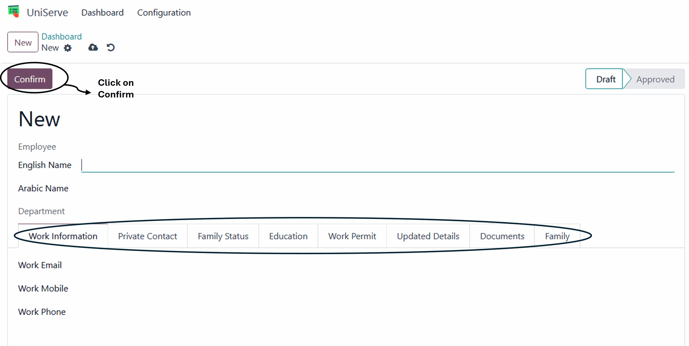Select the Work Permit tab
The width and height of the screenshot is (689, 346).
coord(352,236)
